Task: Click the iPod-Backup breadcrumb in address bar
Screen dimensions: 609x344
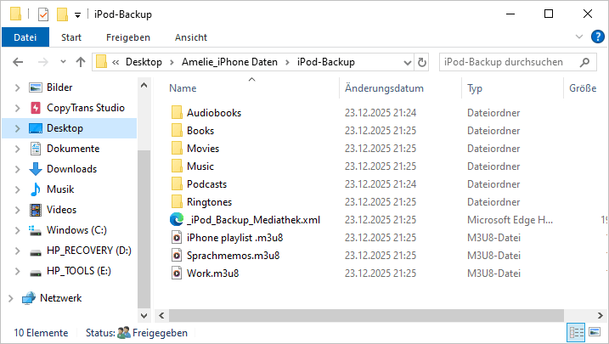Action: (x=326, y=62)
